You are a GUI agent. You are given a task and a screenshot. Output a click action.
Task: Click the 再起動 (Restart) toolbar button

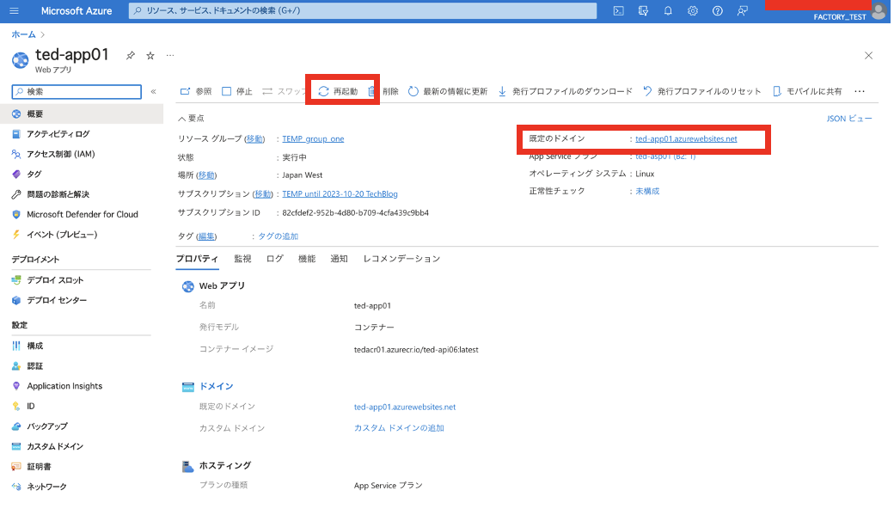(x=338, y=91)
